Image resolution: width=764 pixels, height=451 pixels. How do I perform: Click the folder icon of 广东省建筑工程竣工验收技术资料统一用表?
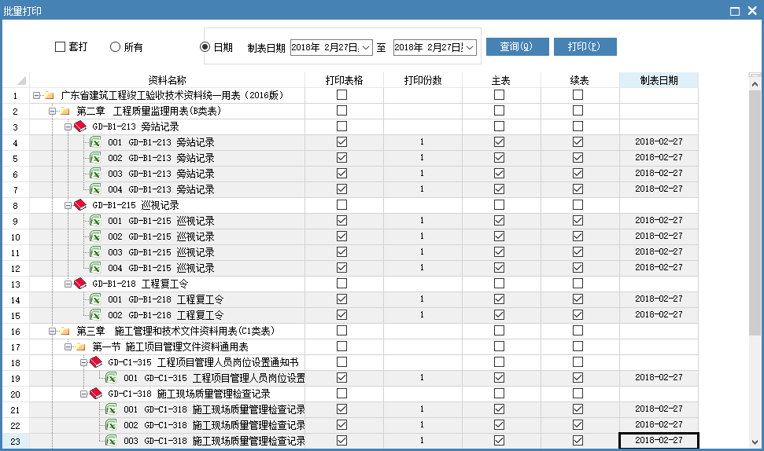tap(50, 95)
